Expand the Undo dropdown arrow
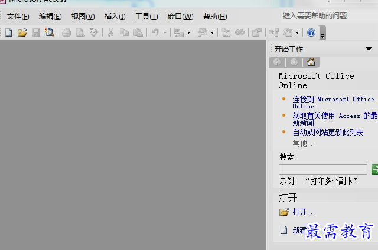This screenshot has width=378, height=250. click(165, 32)
